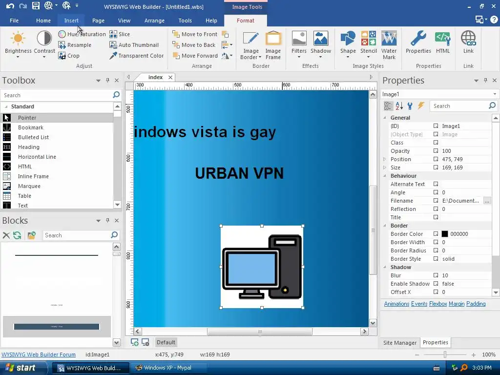This screenshot has height=375, width=500.
Task: Click the Undo arrow in title bar
Action: coord(10,6)
